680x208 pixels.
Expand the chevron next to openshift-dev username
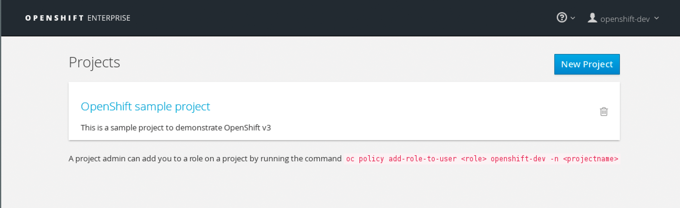[656, 18]
